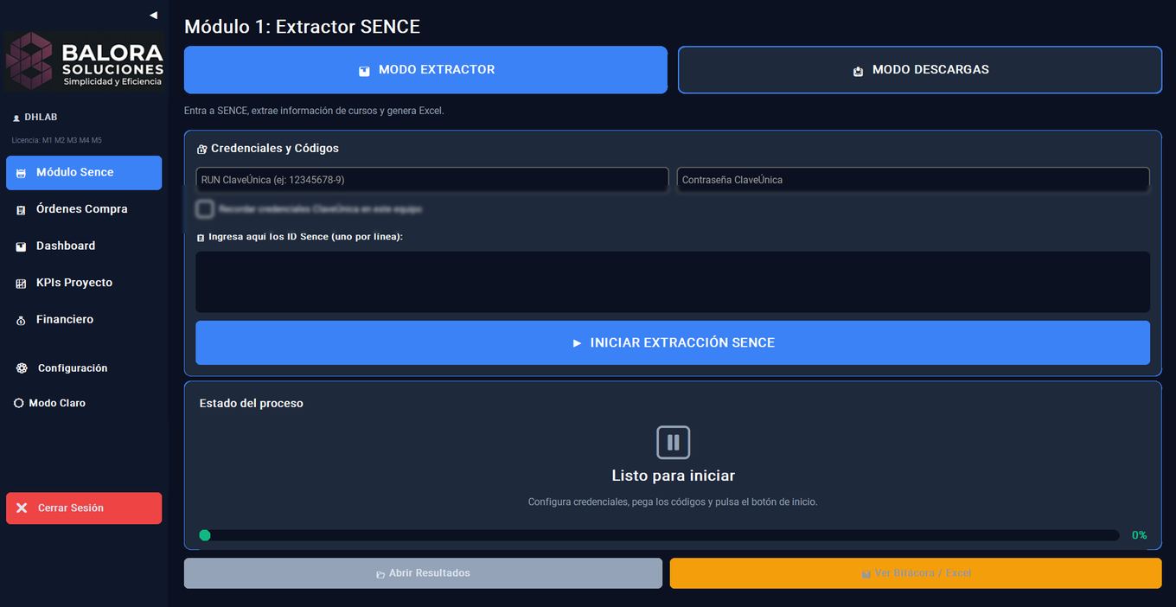
Task: Focus the Contraseña ClaveÚnica field
Action: [x=913, y=180]
